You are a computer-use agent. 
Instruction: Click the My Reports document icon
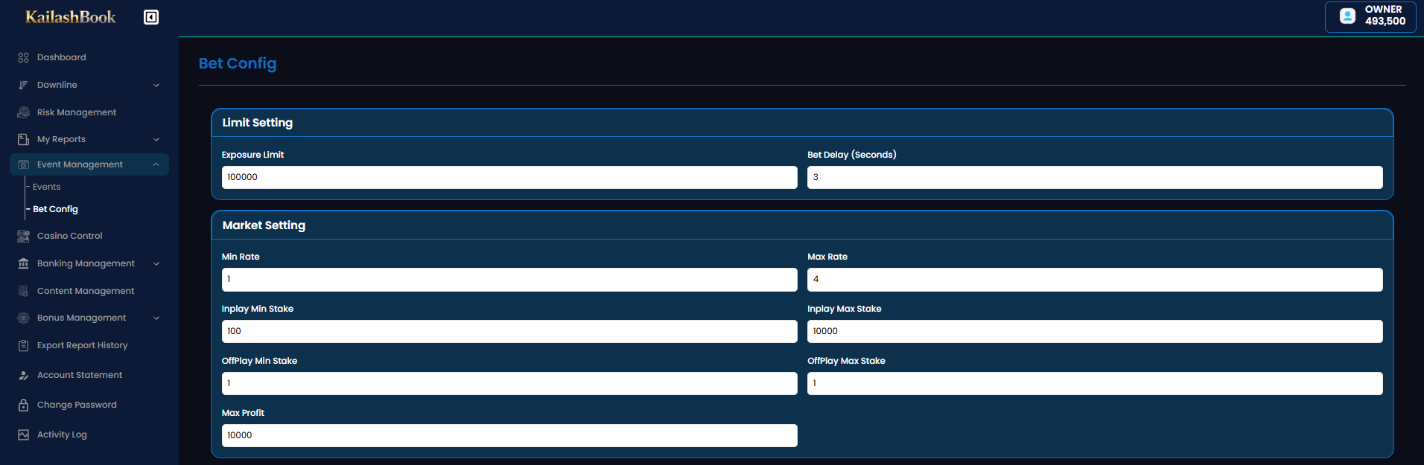[x=24, y=139]
